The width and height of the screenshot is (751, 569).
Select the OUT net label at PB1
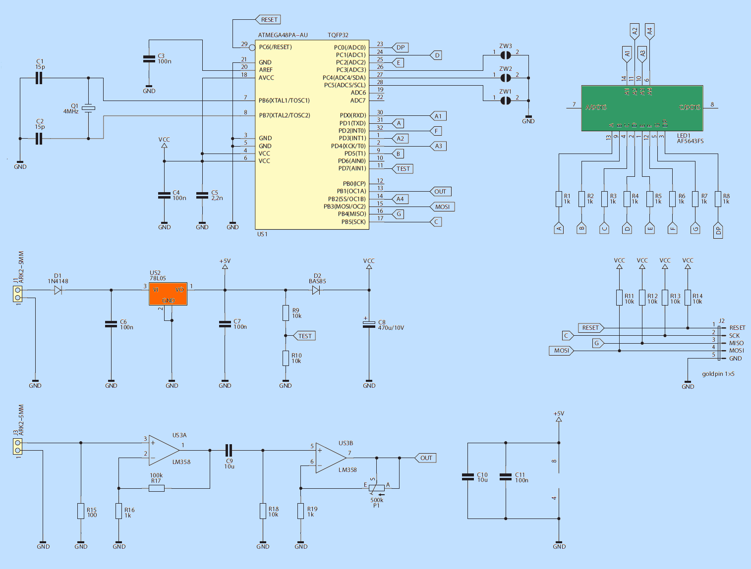pyautogui.click(x=440, y=192)
